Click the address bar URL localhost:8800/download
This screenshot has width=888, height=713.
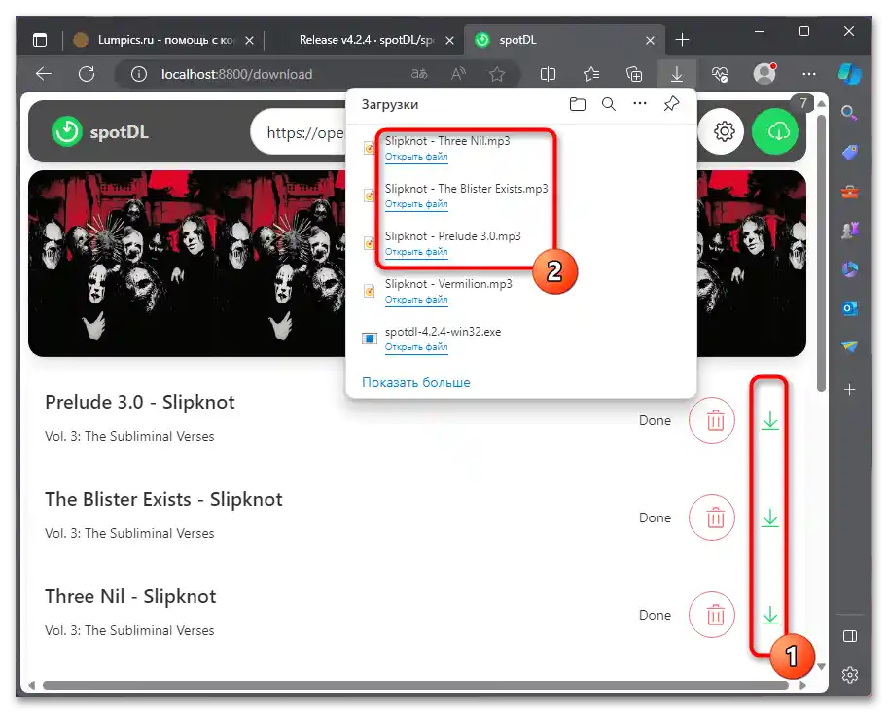(236, 74)
